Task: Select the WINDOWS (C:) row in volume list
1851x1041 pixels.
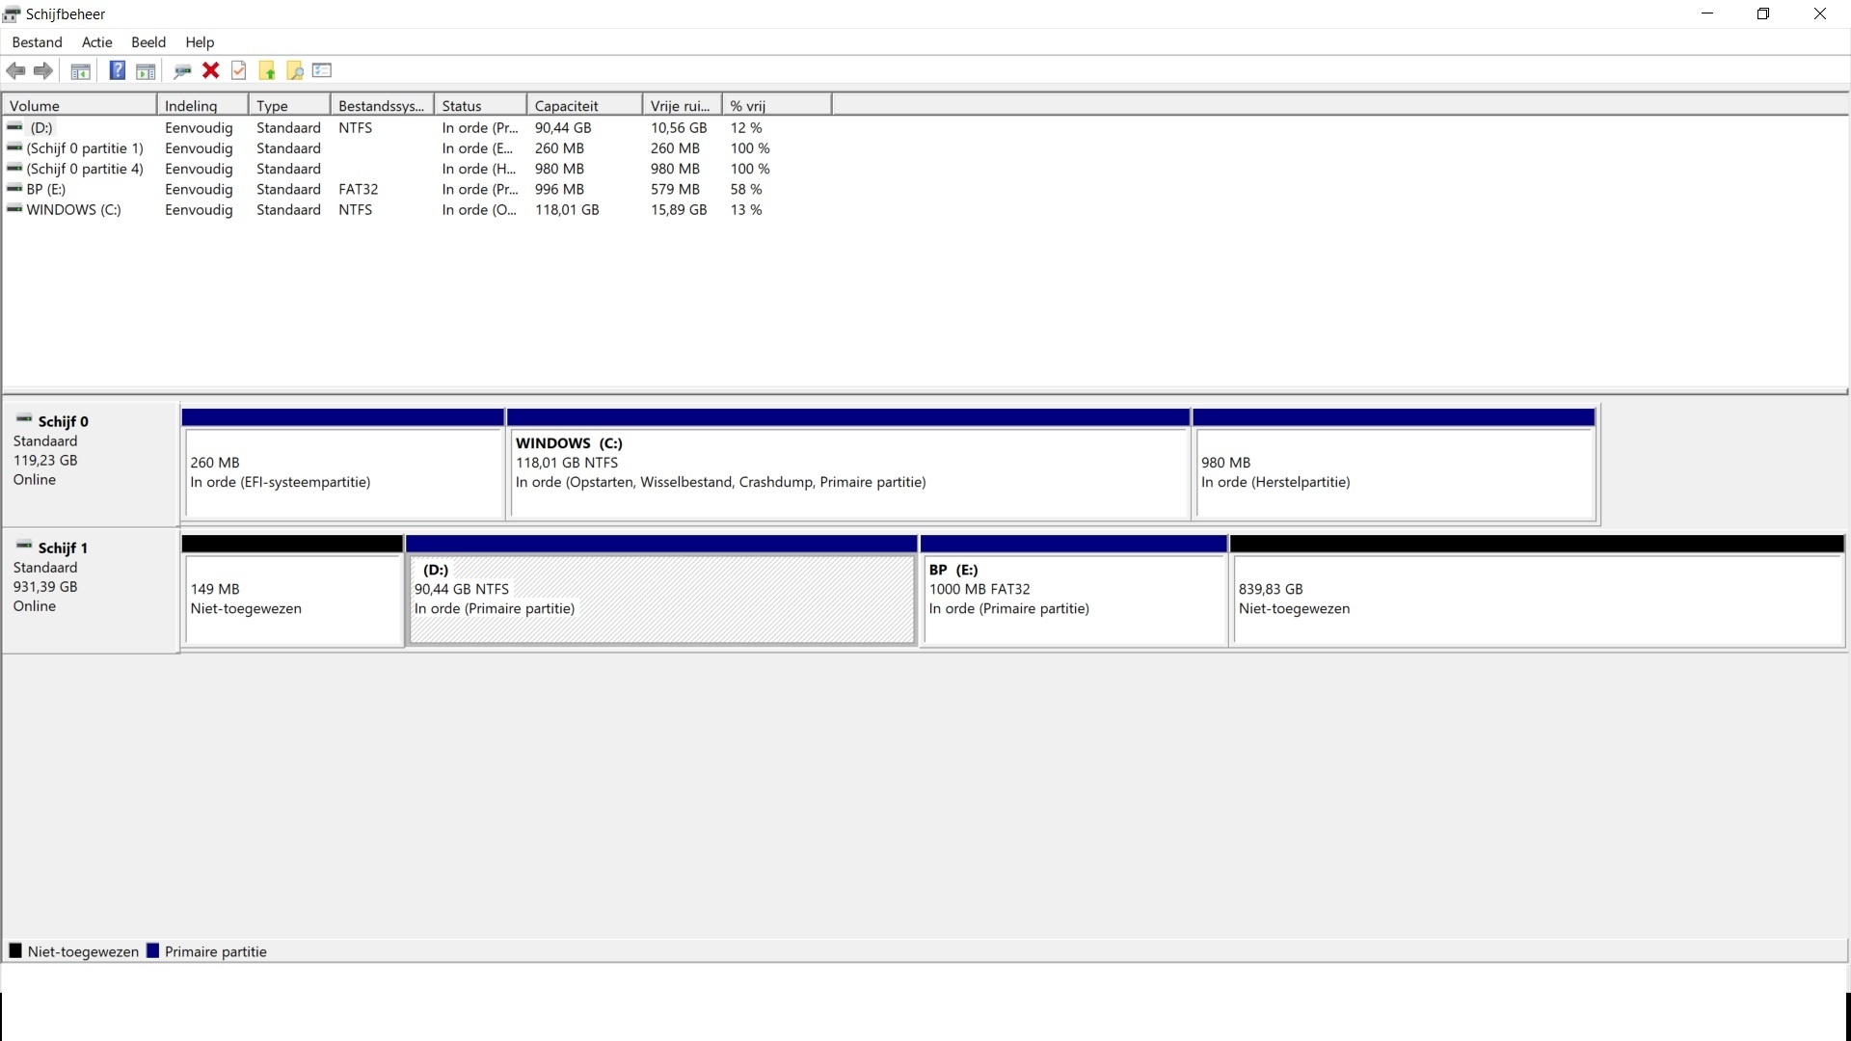Action: tap(73, 210)
